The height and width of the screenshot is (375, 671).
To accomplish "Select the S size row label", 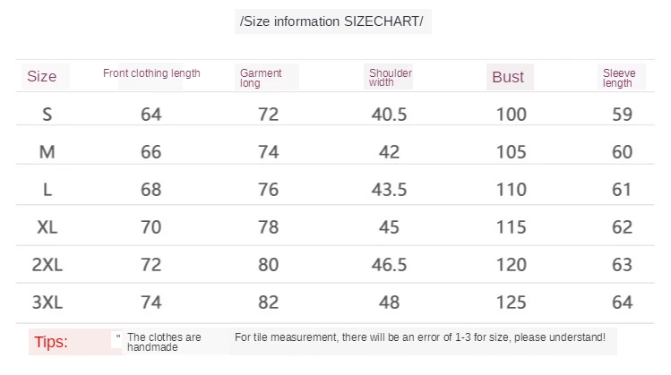I will pos(48,115).
